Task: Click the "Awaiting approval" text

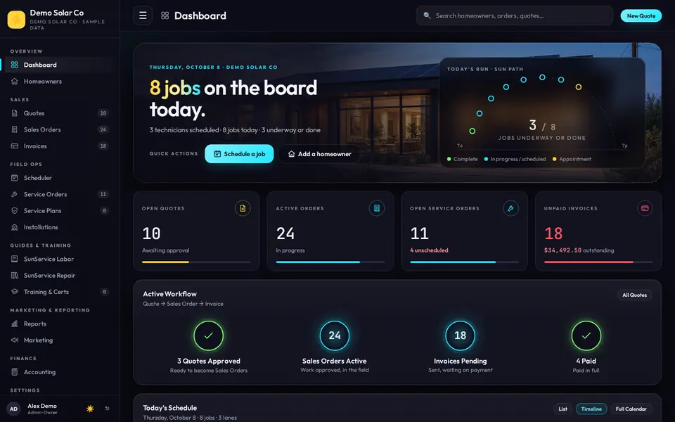Action: coord(166,250)
